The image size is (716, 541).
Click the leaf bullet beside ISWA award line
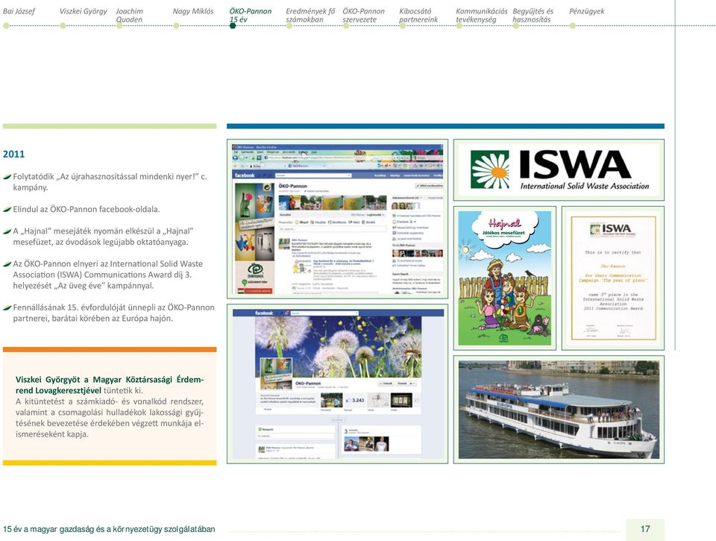pos(7,264)
